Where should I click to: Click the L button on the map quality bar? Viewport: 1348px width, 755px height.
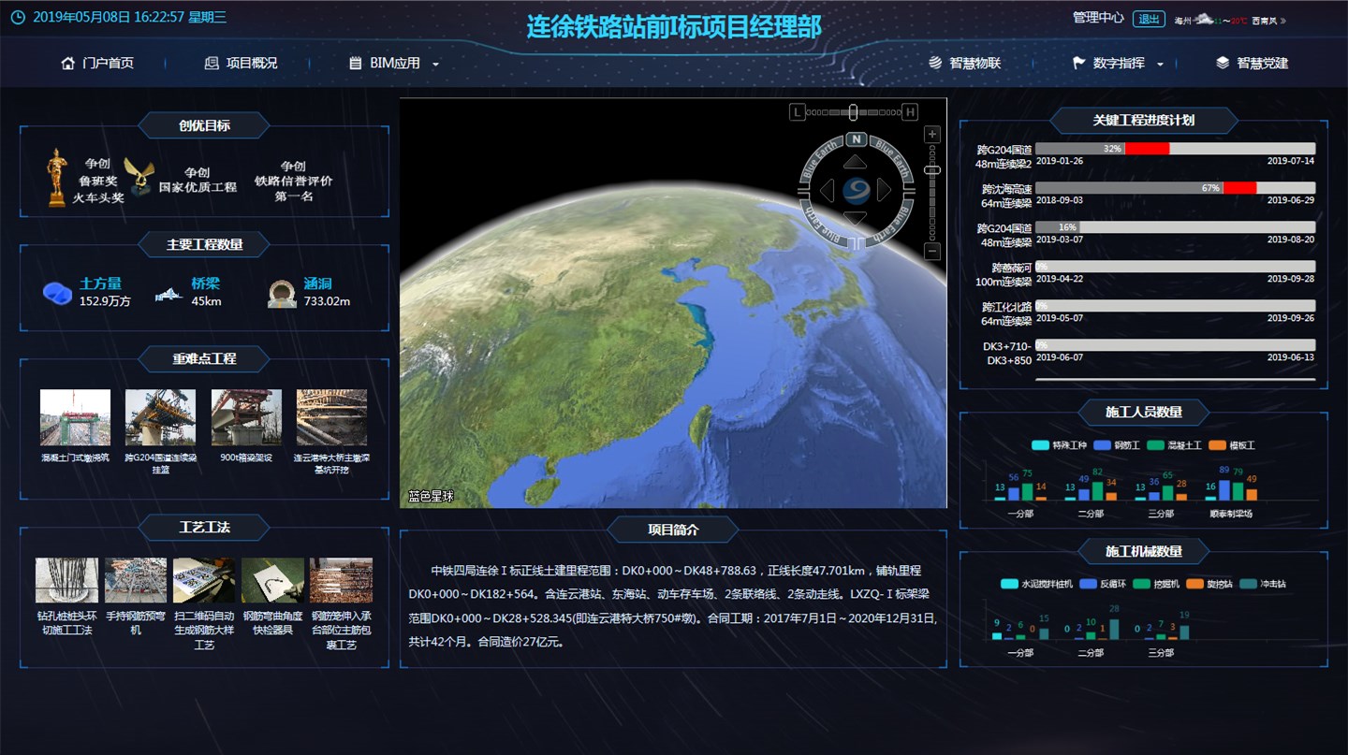tap(798, 112)
